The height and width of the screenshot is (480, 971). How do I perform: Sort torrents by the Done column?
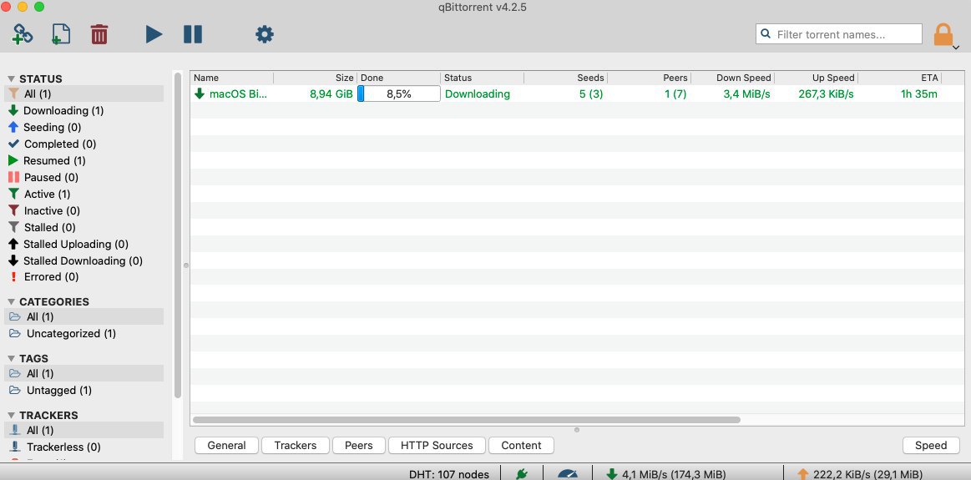(399, 78)
